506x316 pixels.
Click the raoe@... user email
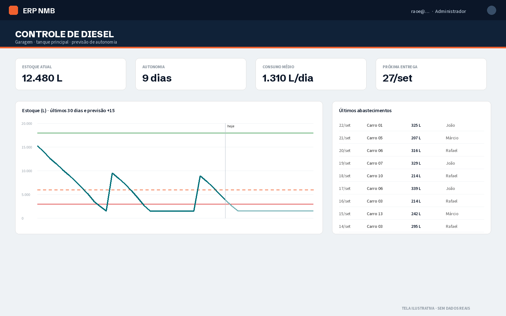[420, 11]
